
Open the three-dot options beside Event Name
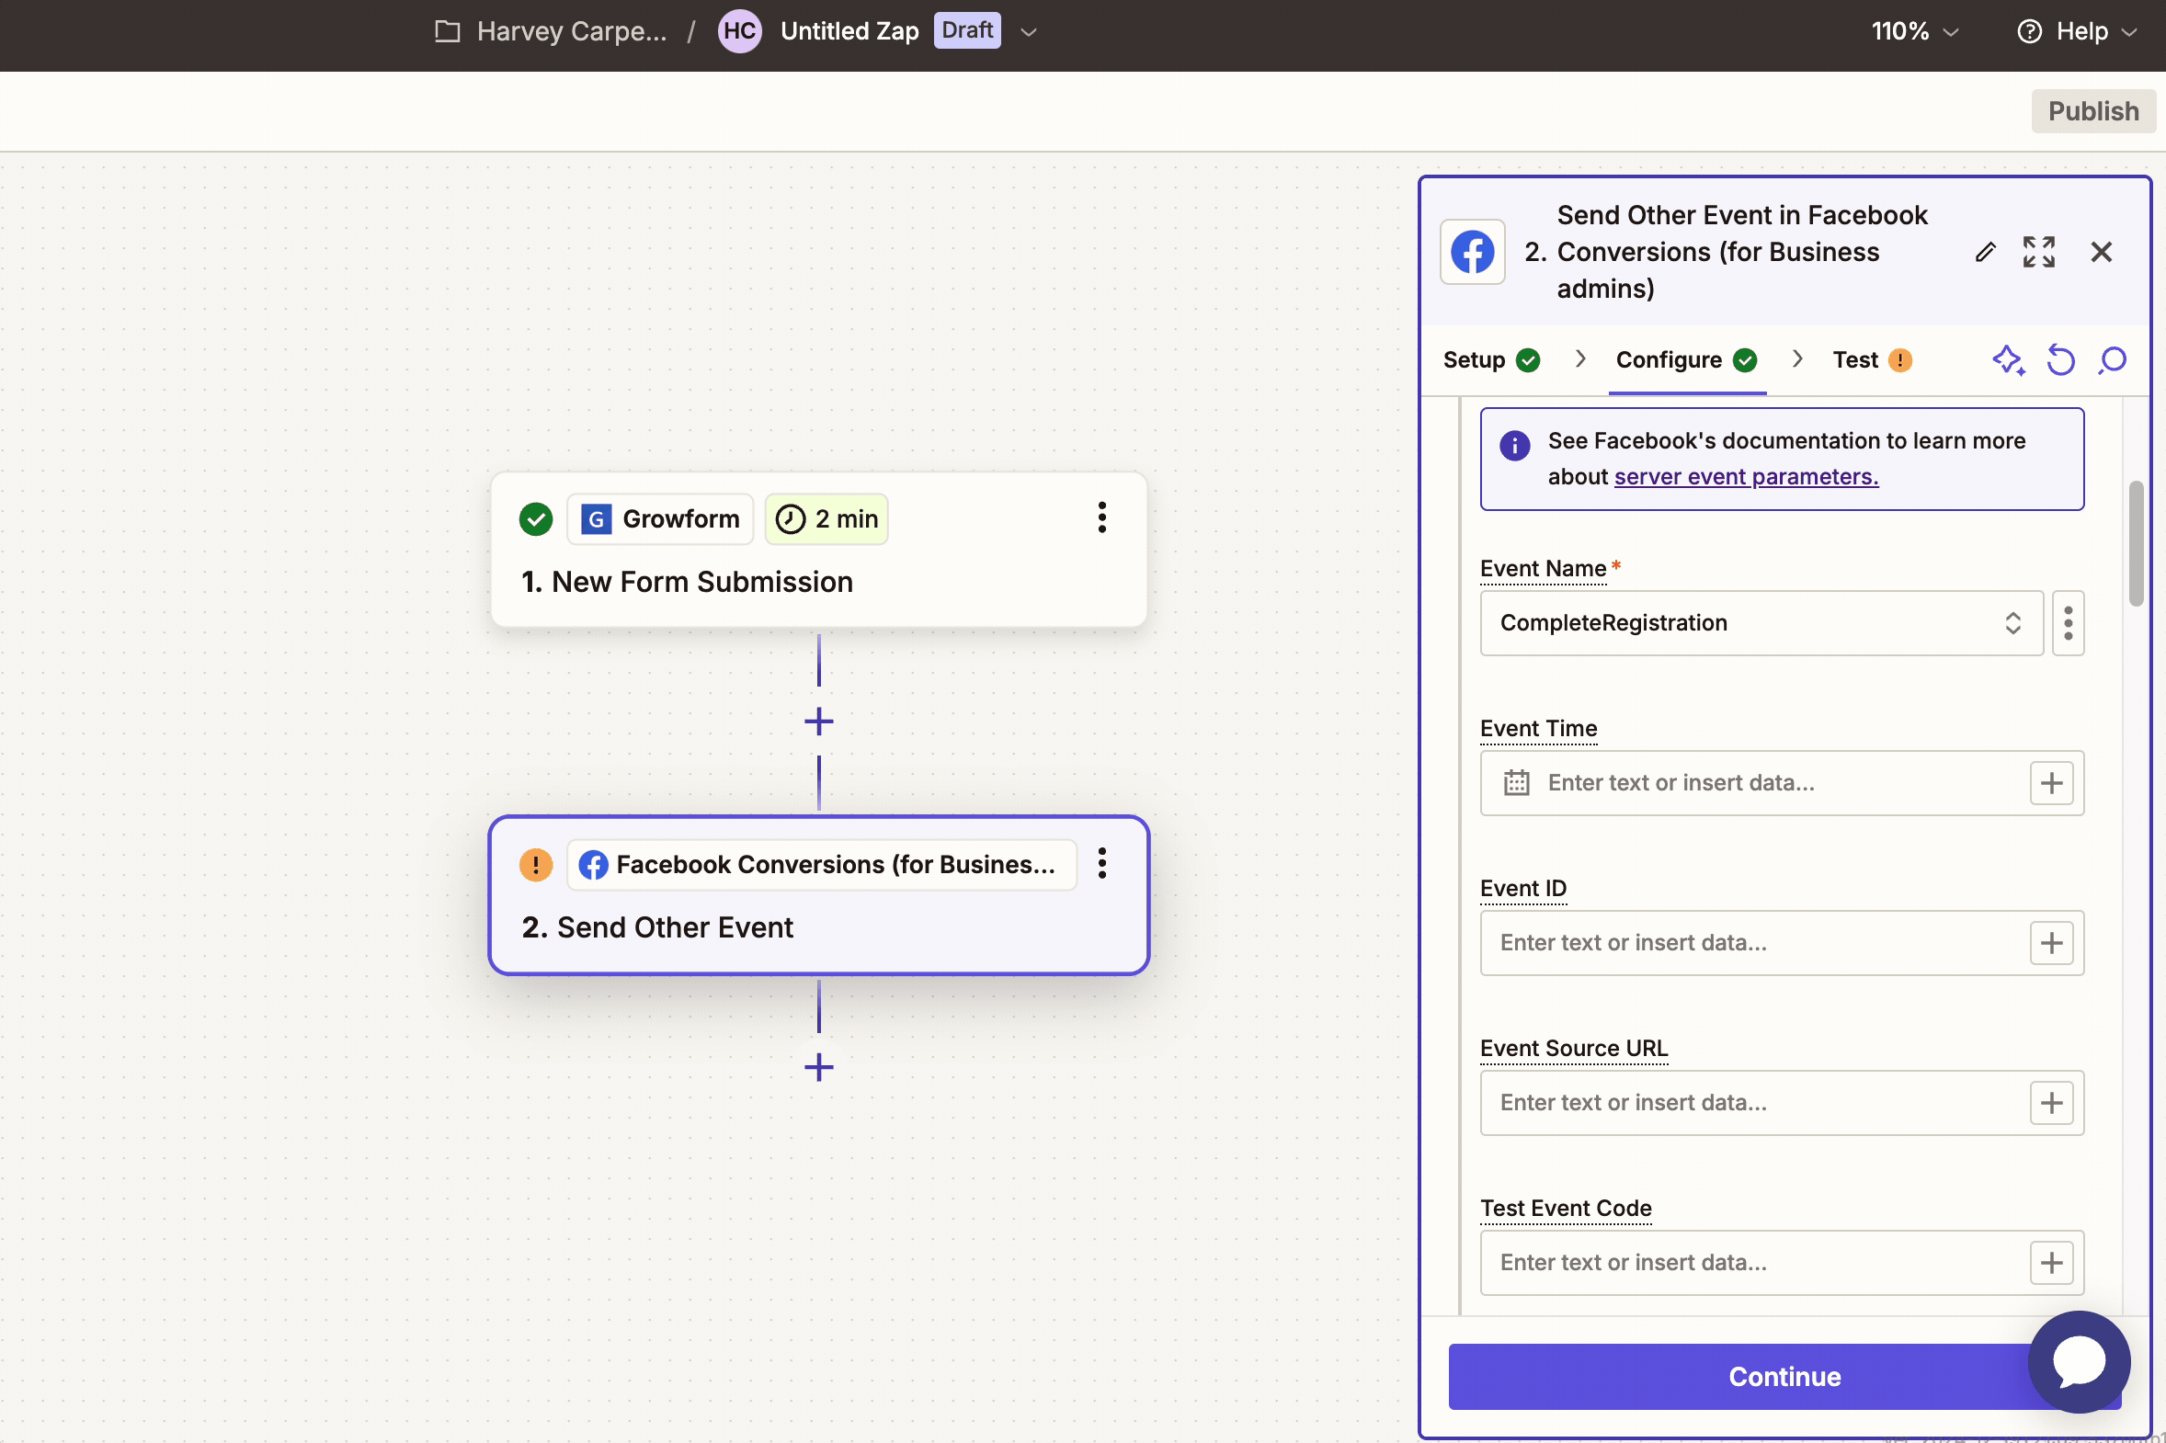point(2068,623)
